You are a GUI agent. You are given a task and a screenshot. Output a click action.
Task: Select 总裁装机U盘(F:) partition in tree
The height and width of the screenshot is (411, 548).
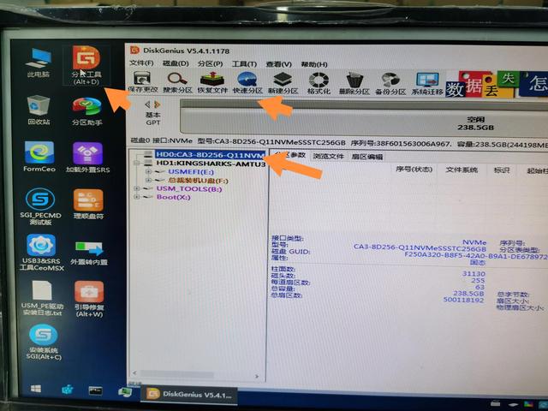coord(198,181)
